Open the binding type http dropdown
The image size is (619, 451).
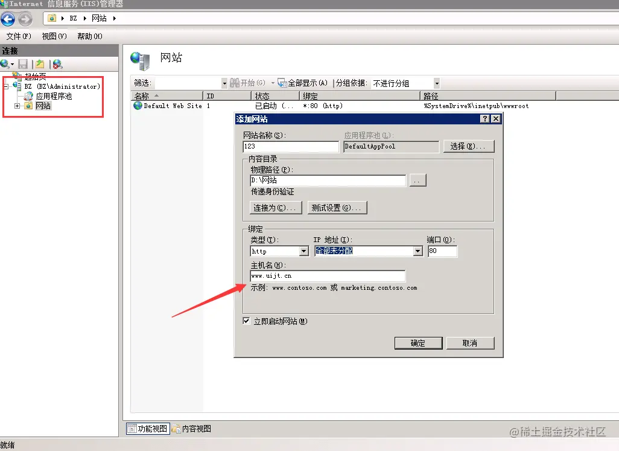coord(303,251)
